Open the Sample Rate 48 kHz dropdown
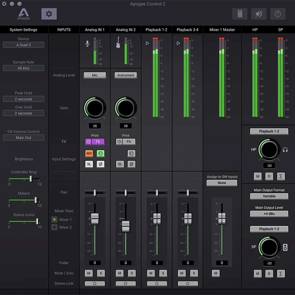The width and height of the screenshot is (295, 295). pos(24,68)
